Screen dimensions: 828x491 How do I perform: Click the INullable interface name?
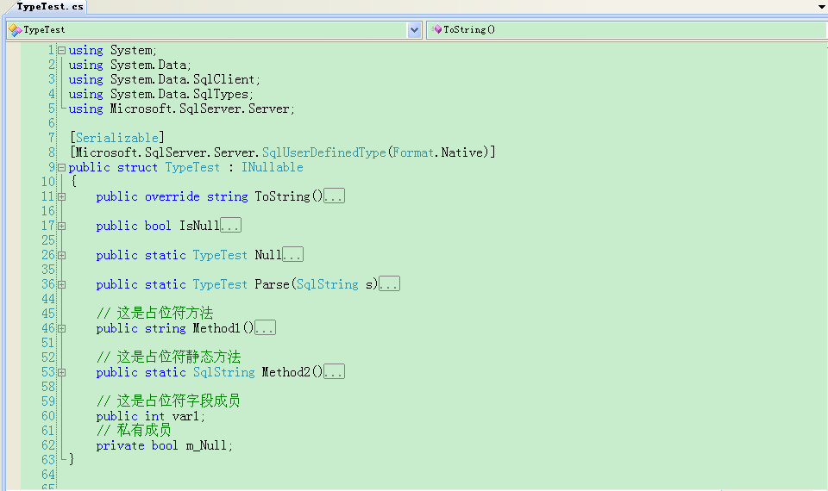point(273,168)
